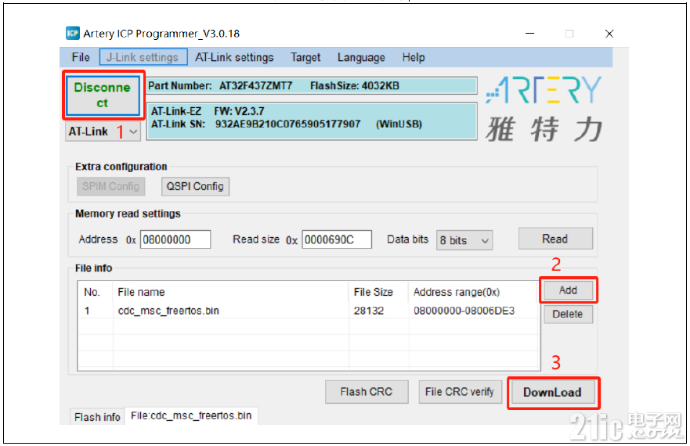Open QSPI Config settings
Screen dimensions: 690x446
point(195,186)
